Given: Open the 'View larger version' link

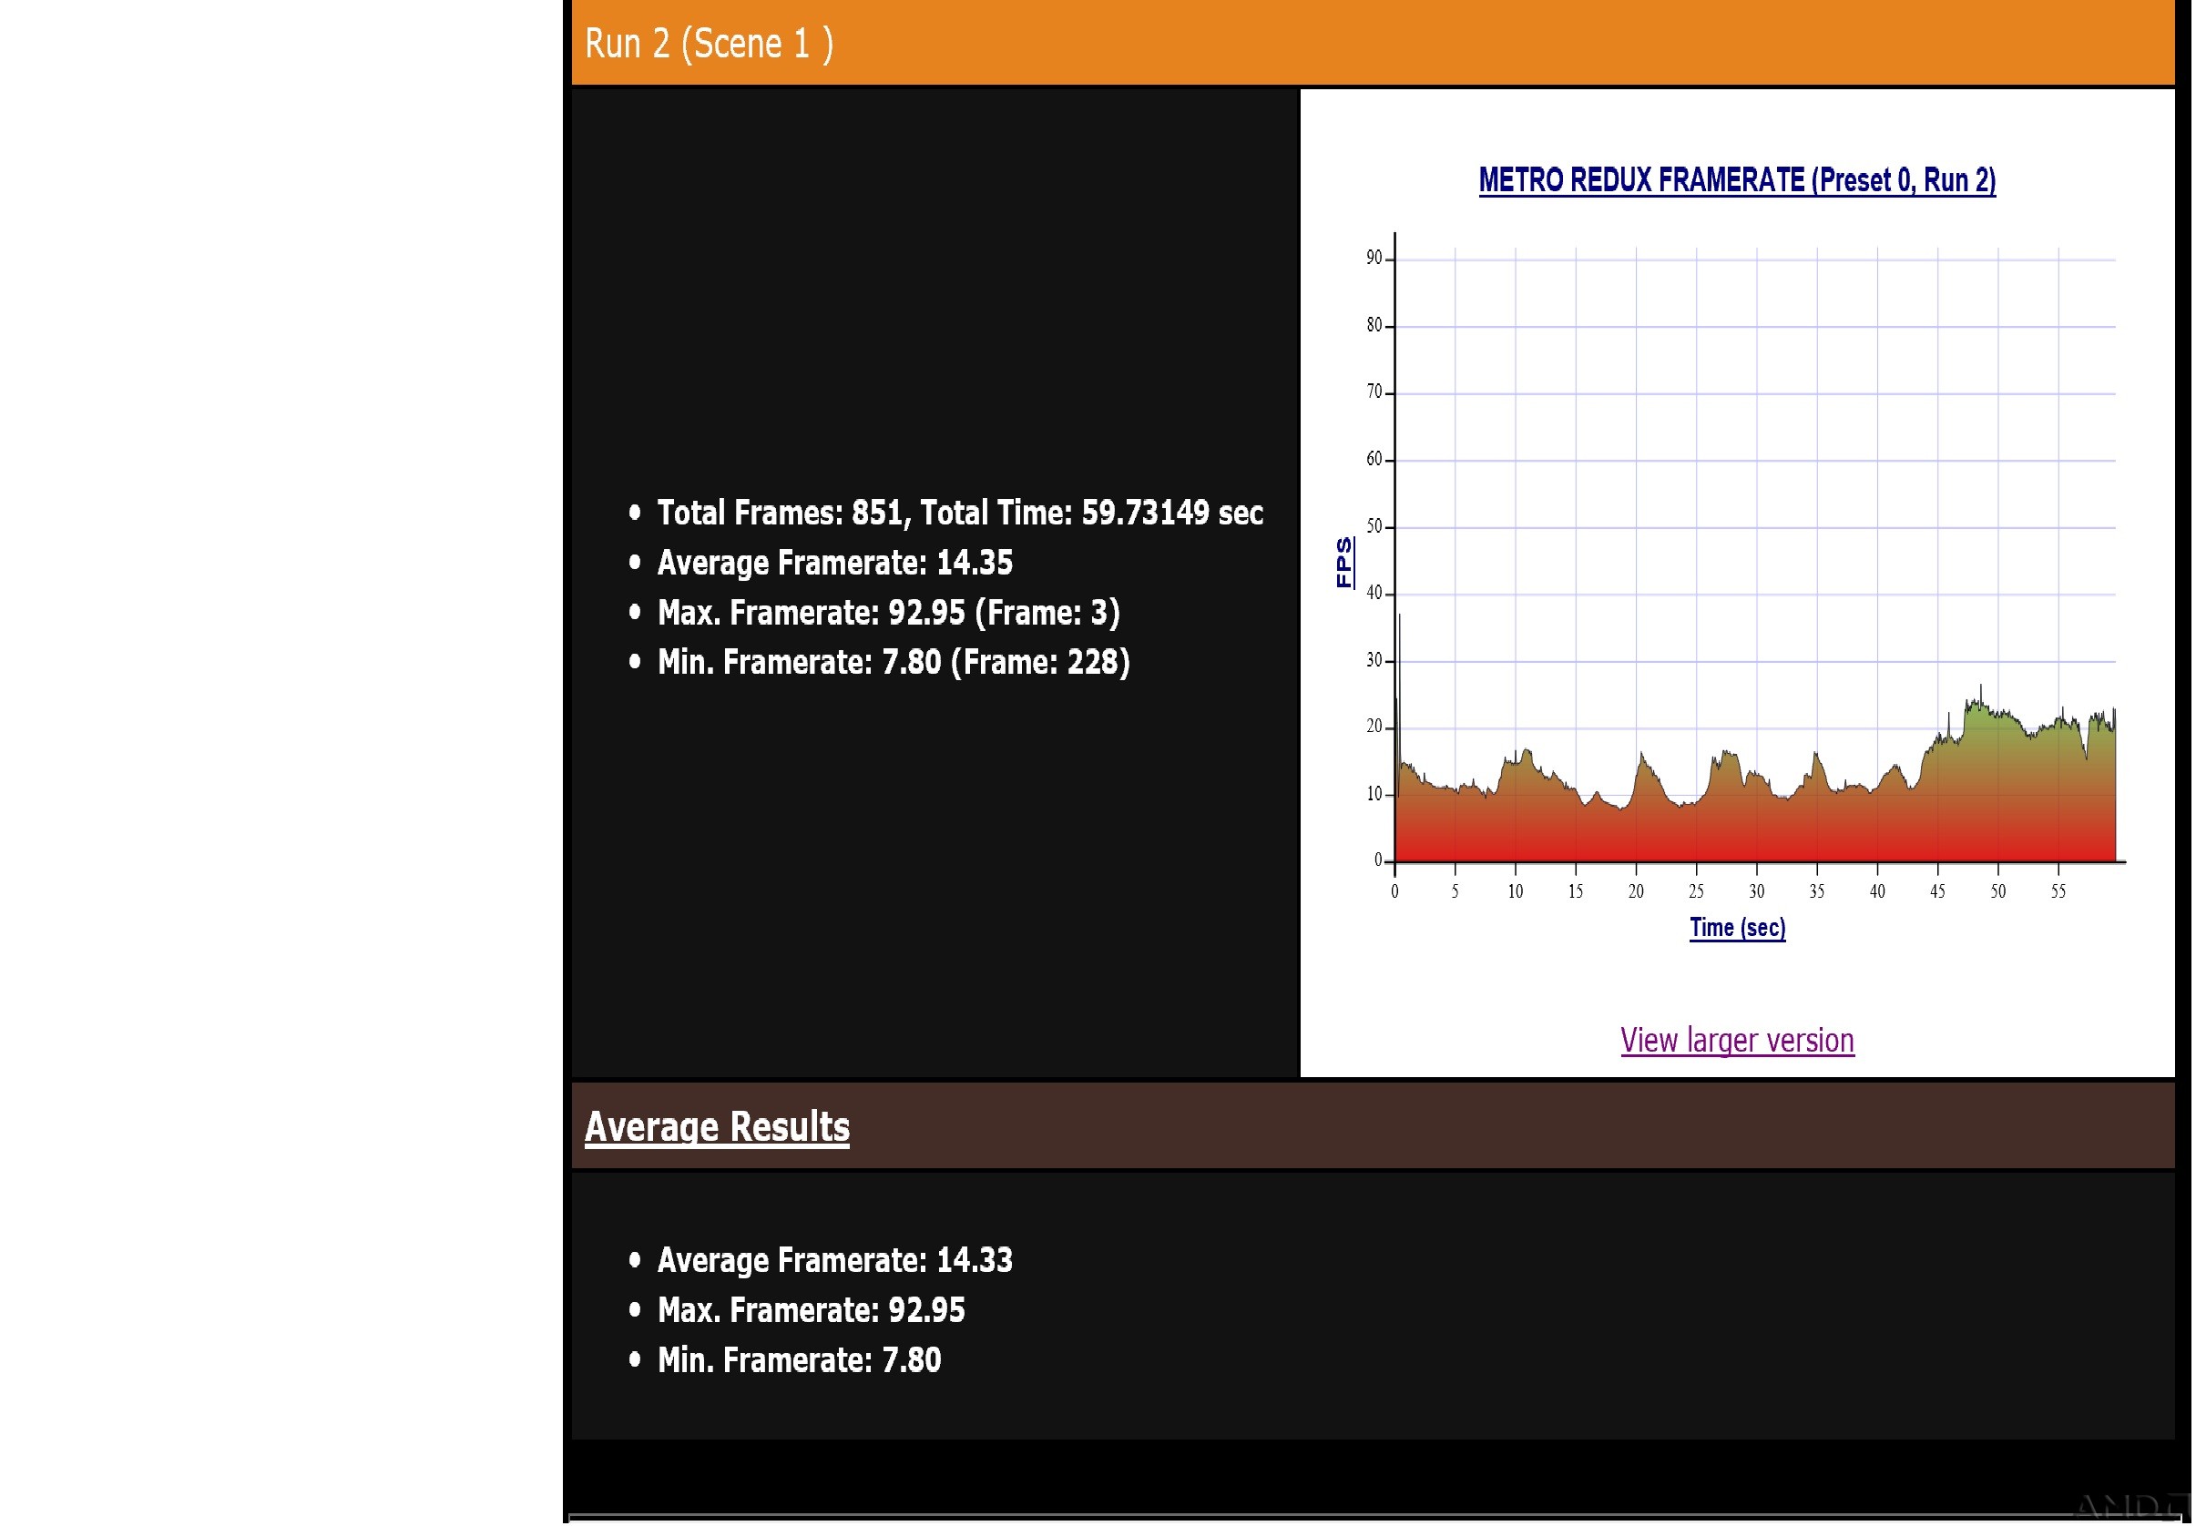Looking at the screenshot, I should click(1740, 1043).
